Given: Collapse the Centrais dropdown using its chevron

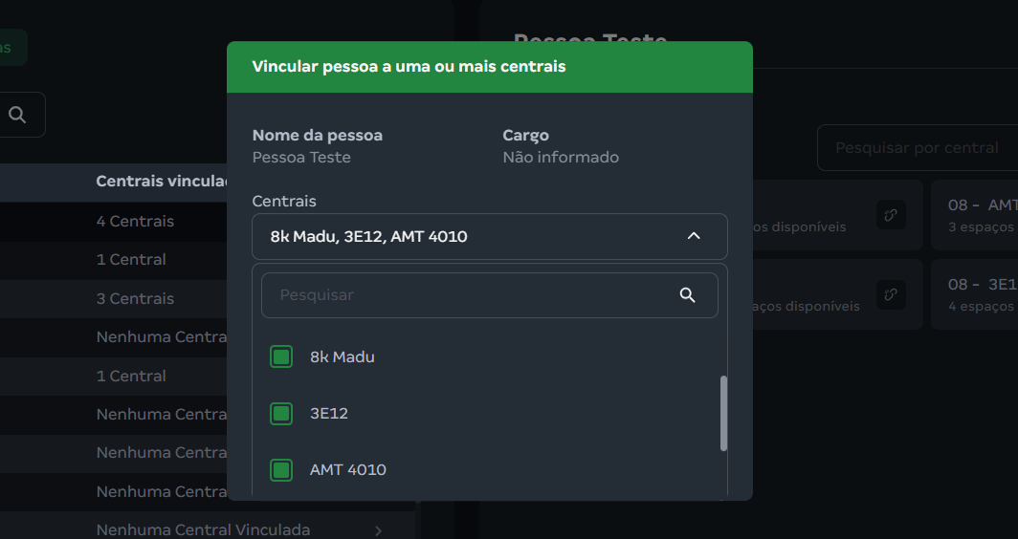Looking at the screenshot, I should pyautogui.click(x=695, y=236).
